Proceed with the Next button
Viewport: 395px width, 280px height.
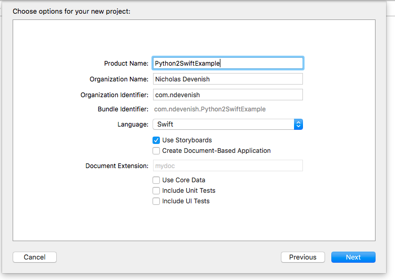(x=353, y=257)
